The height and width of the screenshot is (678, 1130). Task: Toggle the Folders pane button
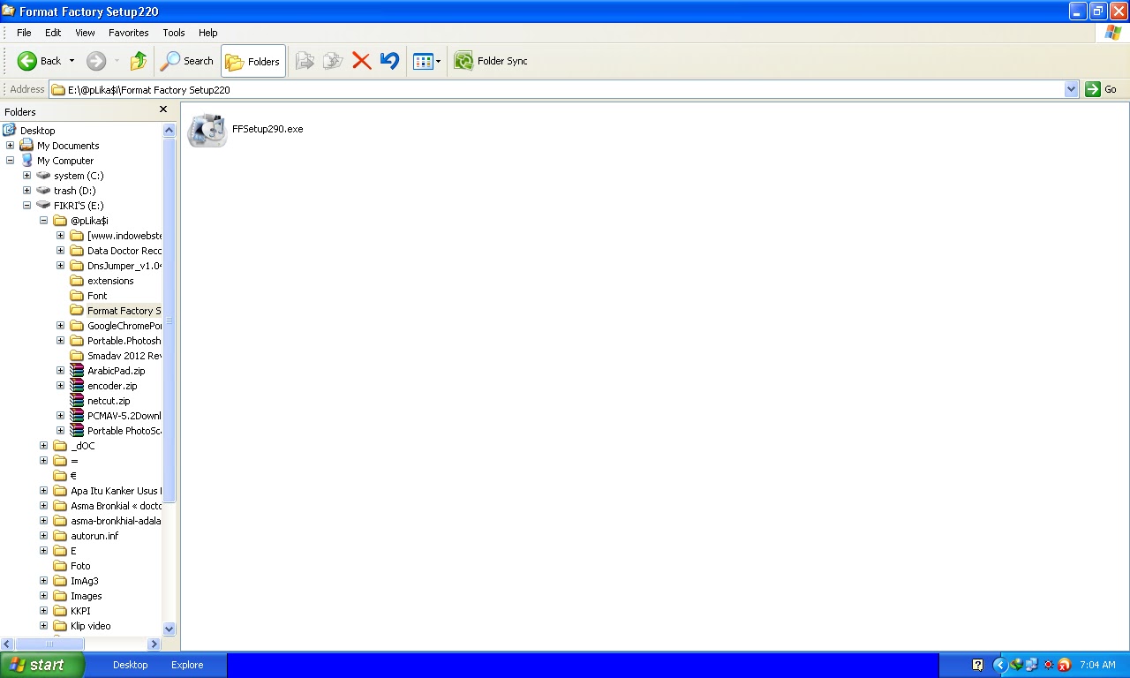pyautogui.click(x=253, y=62)
